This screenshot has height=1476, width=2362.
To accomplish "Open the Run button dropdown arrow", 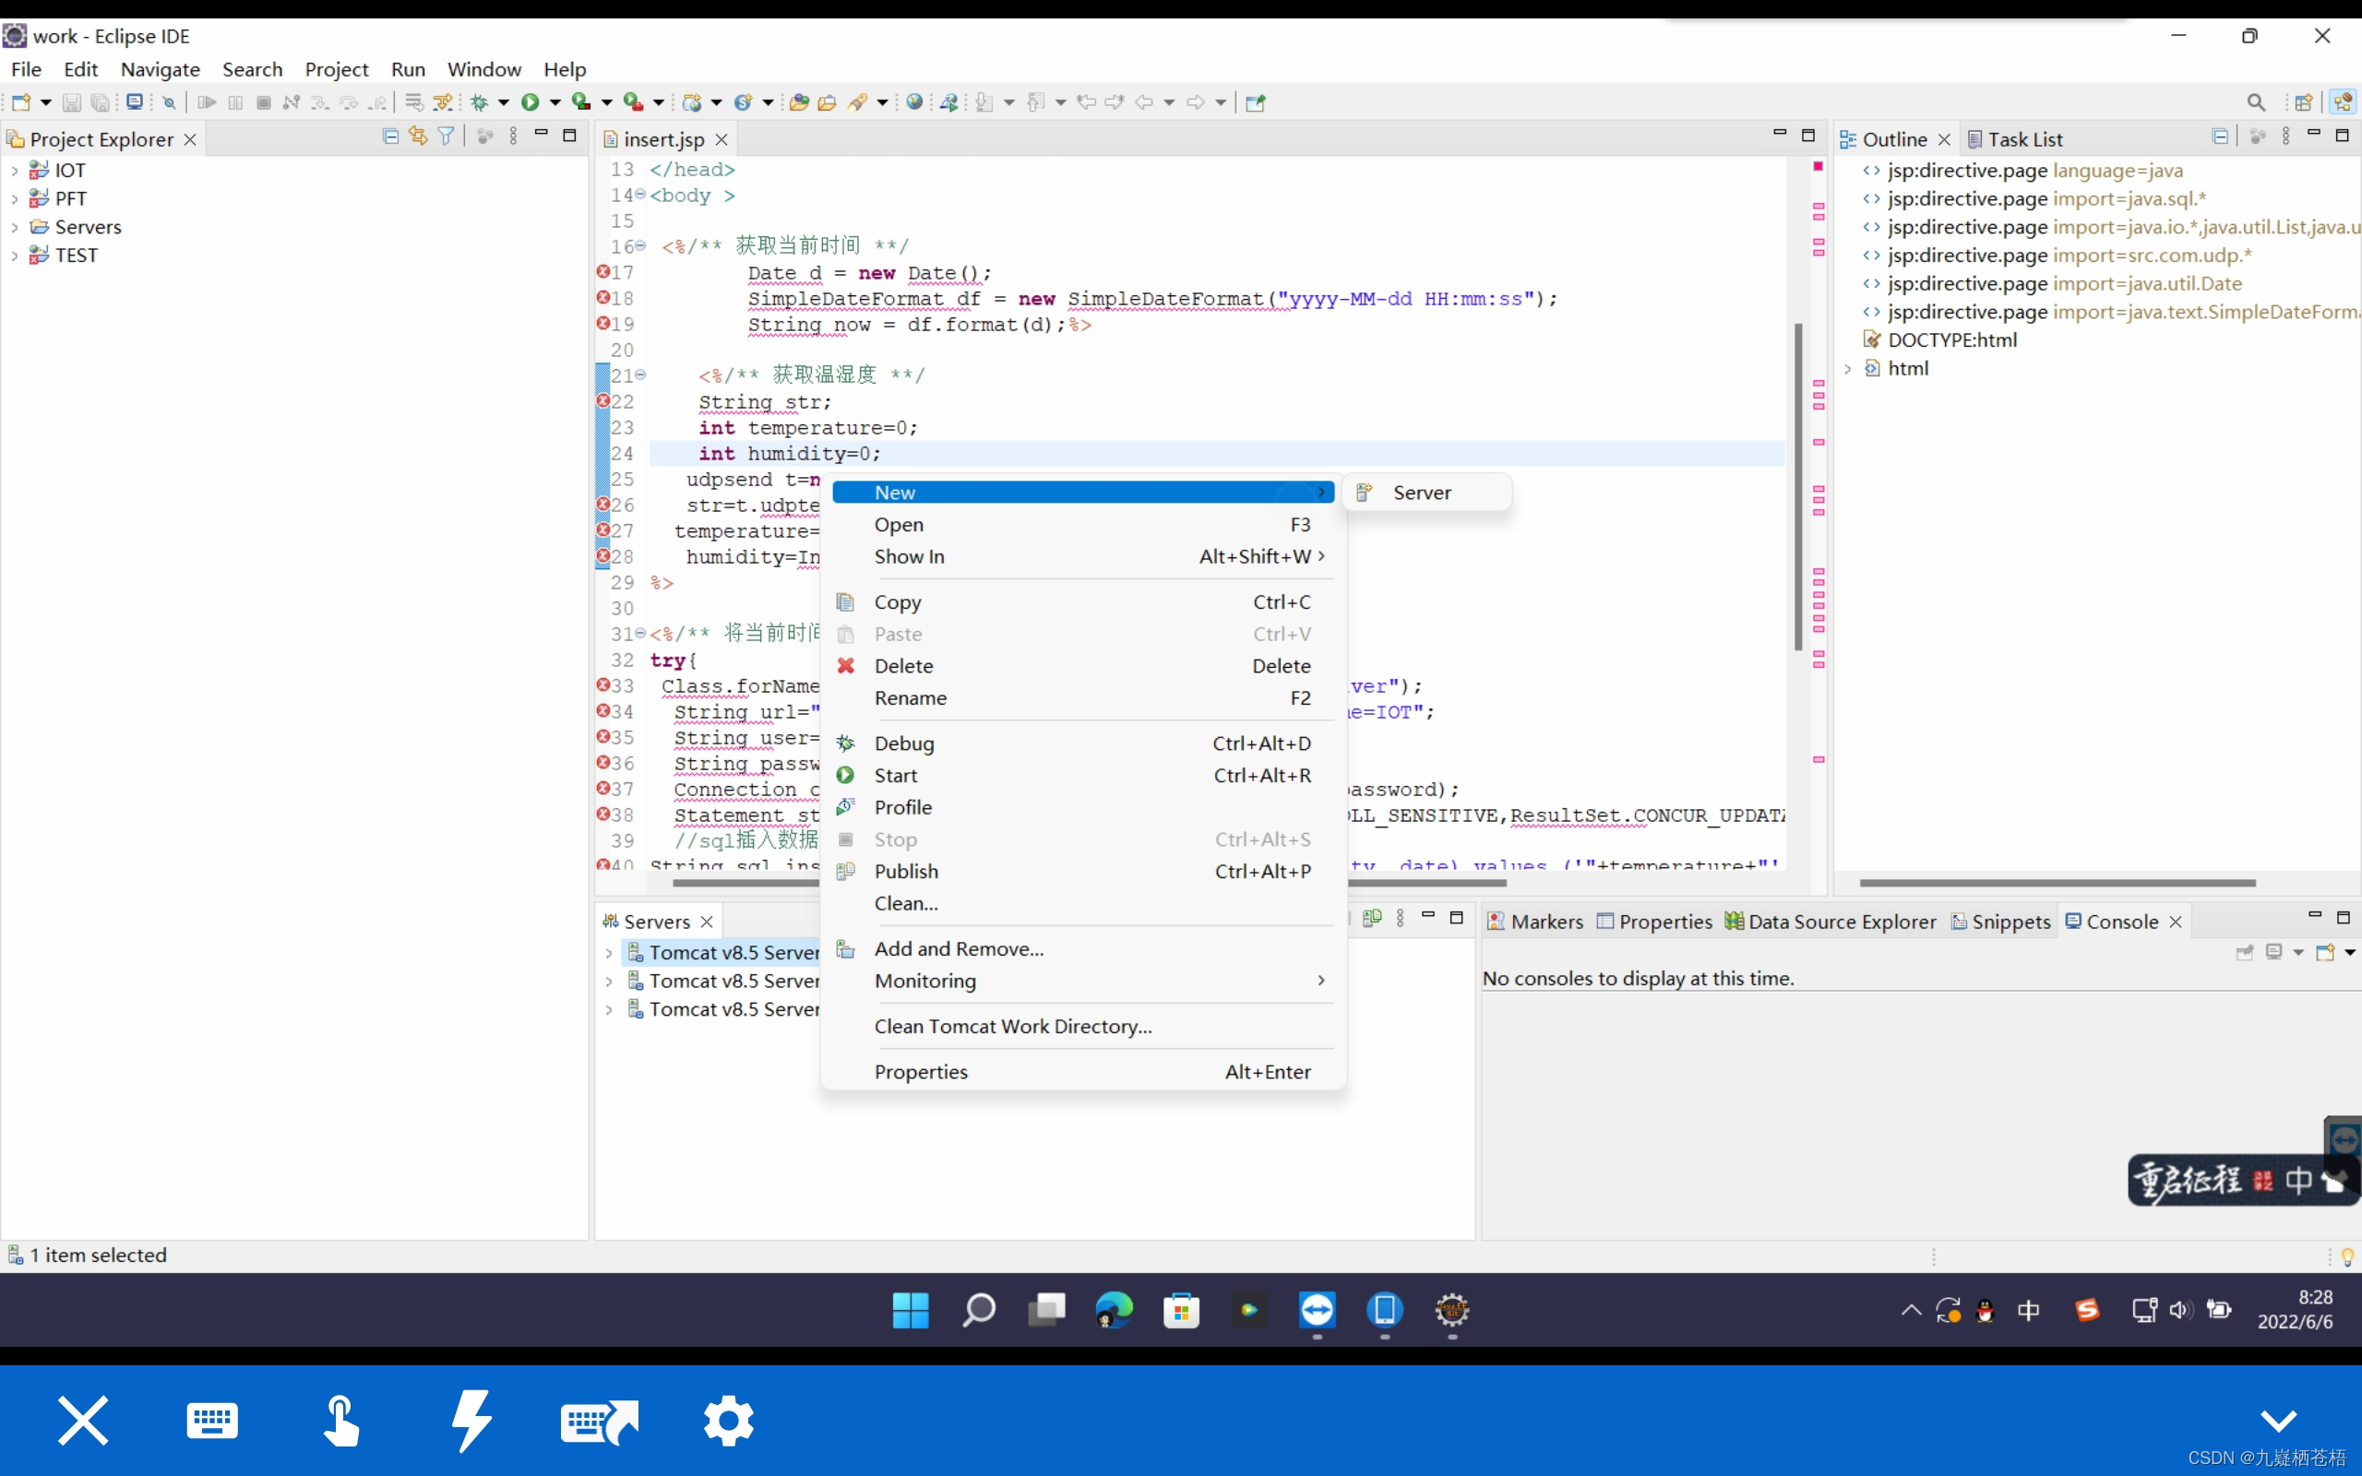I will (555, 102).
